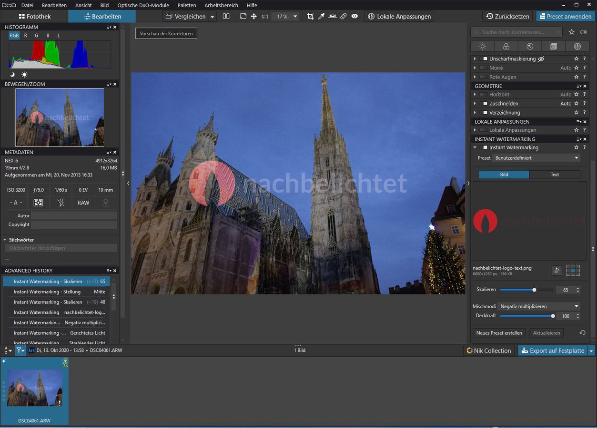Select the crop tool in the toolbar
The width and height of the screenshot is (597, 428).
(x=310, y=16)
